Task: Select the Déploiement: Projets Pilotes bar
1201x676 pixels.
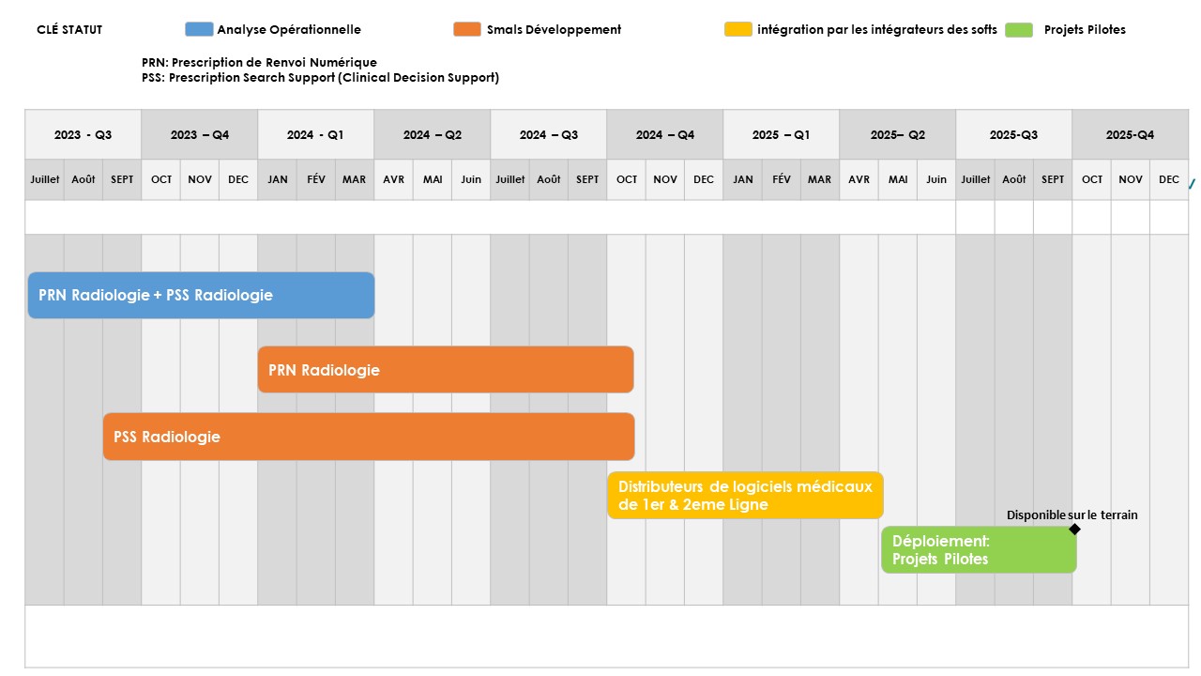Action: [979, 550]
